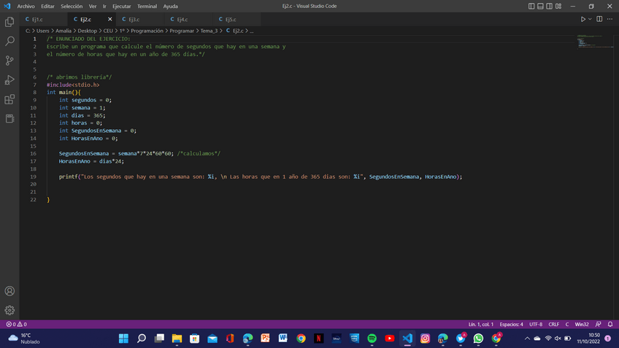
Task: Switch to the Ej3.c tab
Action: pyautogui.click(x=134, y=19)
